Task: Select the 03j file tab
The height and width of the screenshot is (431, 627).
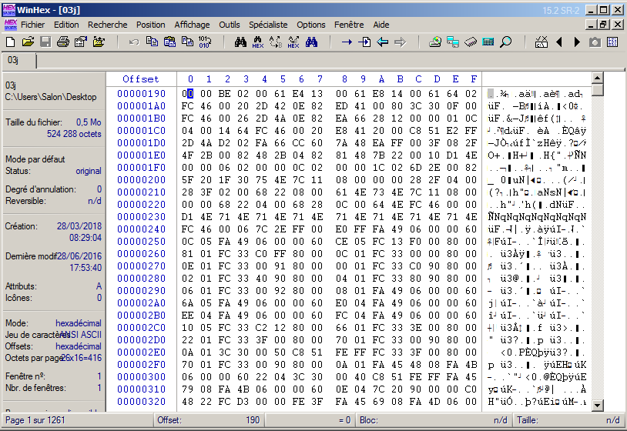Action: click(x=18, y=60)
